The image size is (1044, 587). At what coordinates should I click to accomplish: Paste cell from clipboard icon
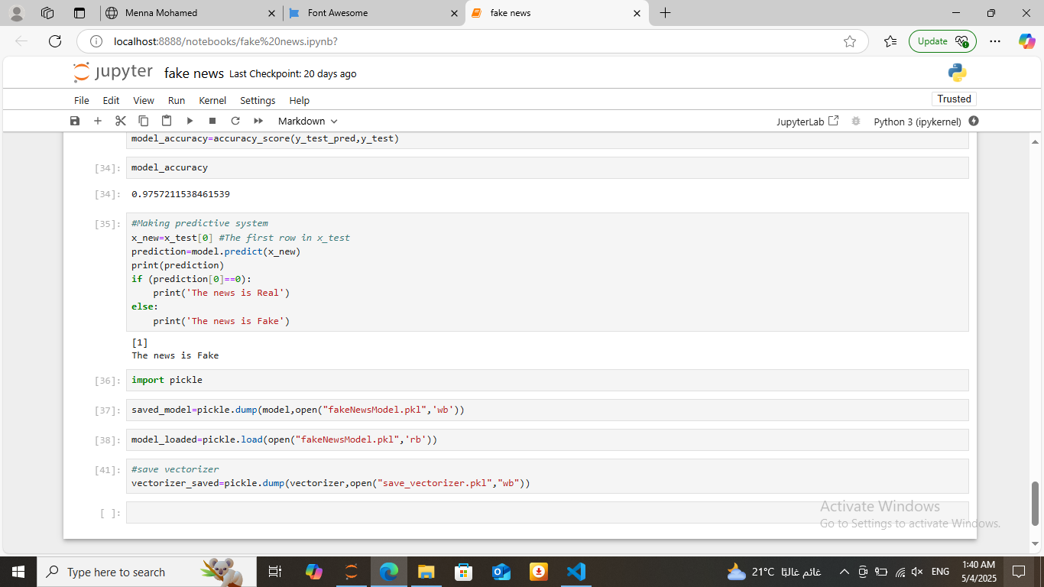(x=167, y=121)
